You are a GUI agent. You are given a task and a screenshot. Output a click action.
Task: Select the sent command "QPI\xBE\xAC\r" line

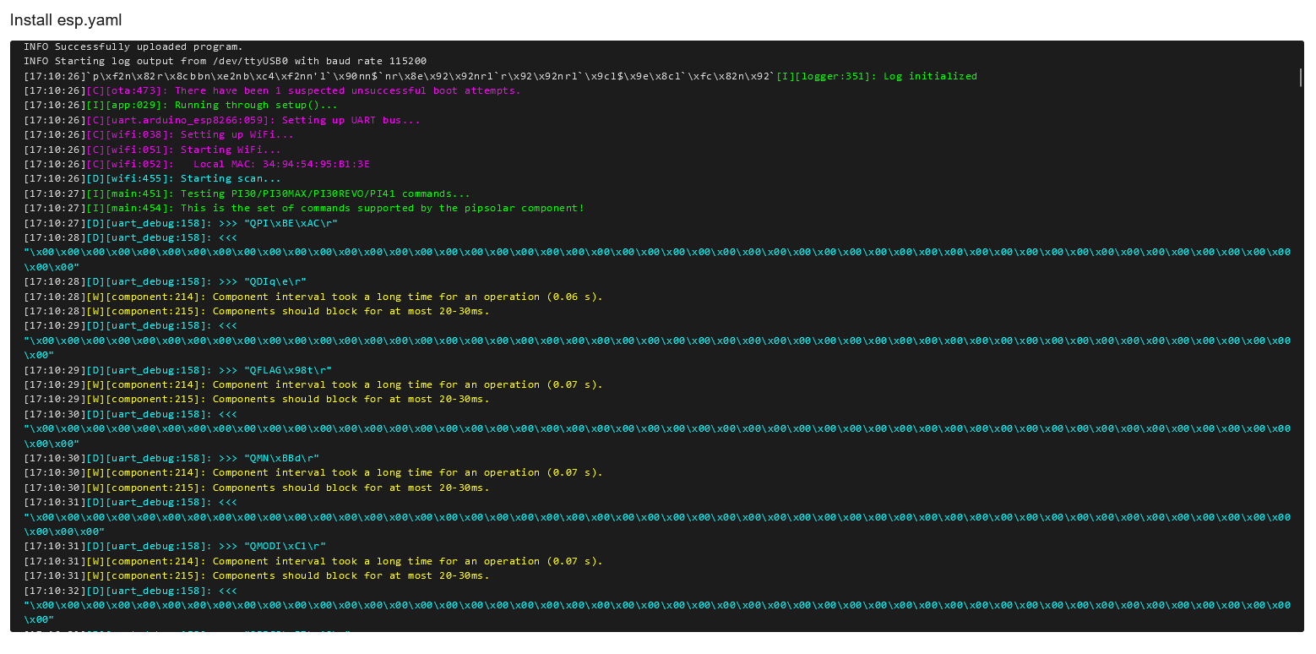pos(181,223)
